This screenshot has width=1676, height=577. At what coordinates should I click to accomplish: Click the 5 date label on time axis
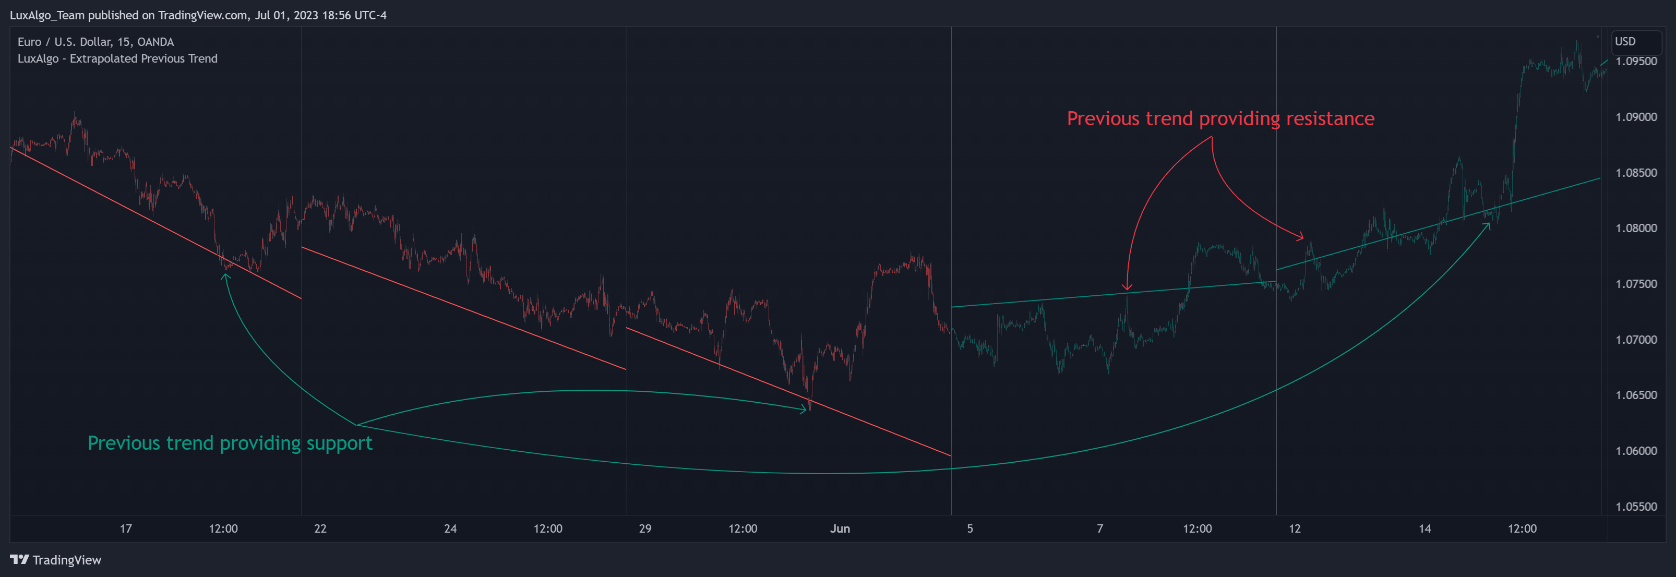(x=969, y=529)
